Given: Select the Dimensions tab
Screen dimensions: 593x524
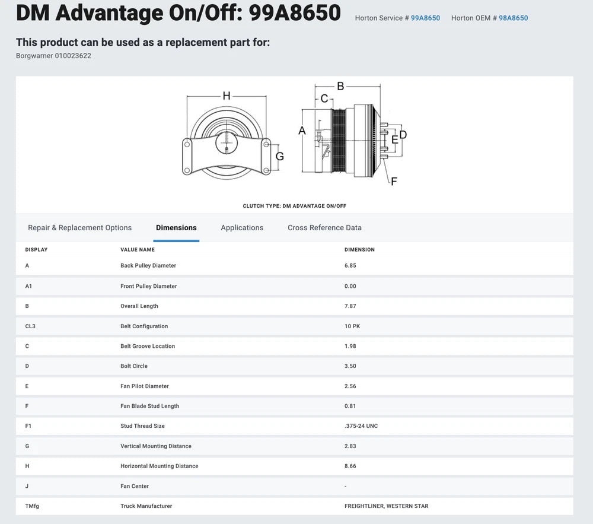Looking at the screenshot, I should 176,228.
